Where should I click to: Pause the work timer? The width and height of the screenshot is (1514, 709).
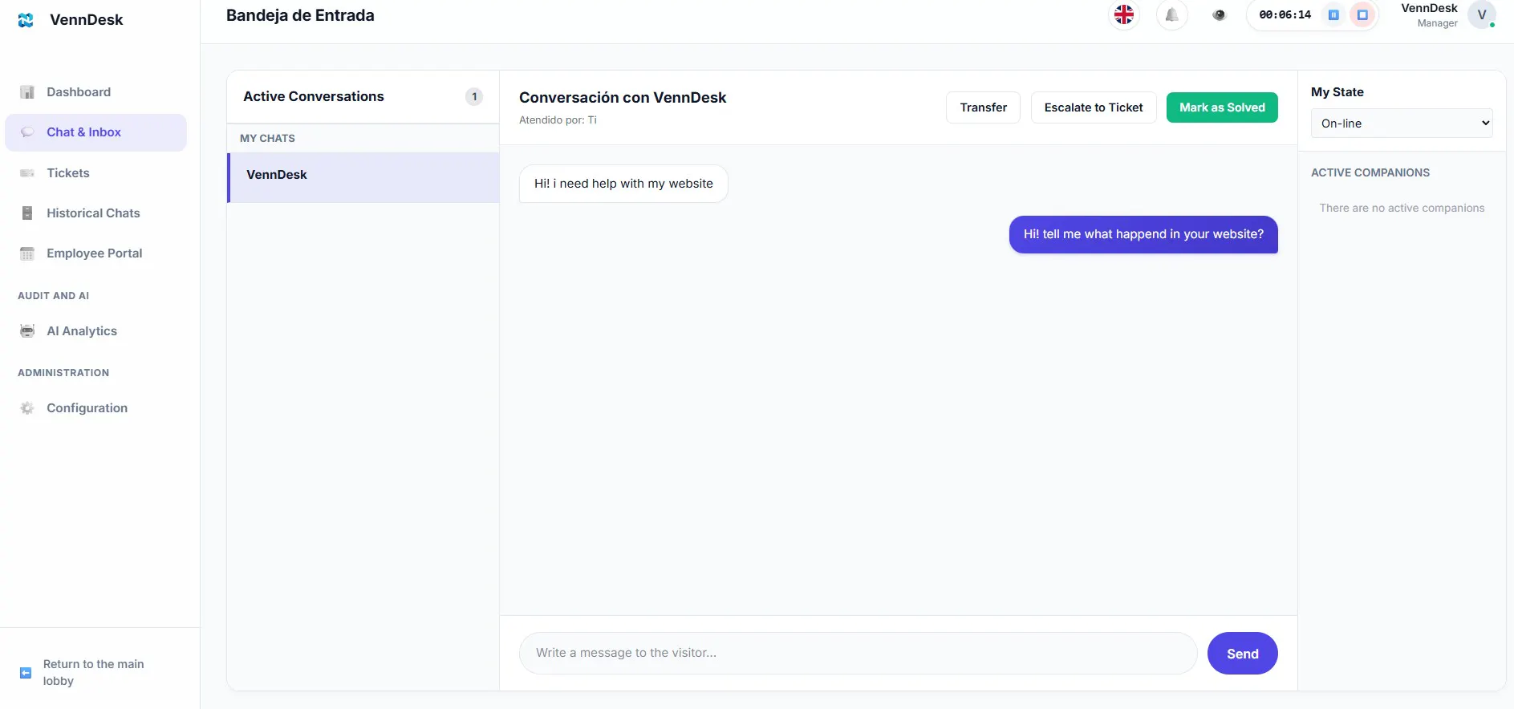tap(1333, 14)
